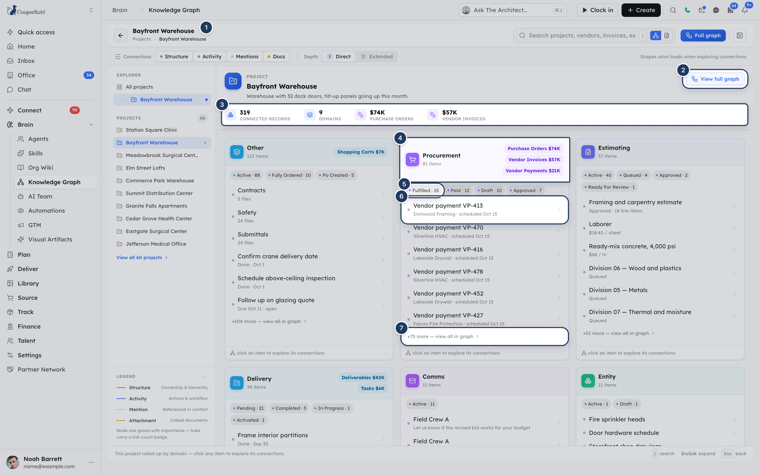Click the Create button
Screen dimensions: 760x475
click(x=641, y=10)
